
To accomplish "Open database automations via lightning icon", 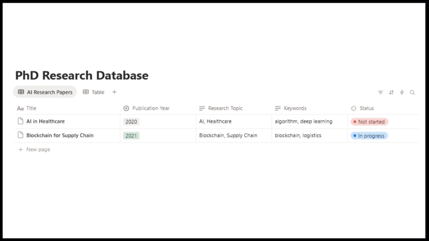I will (x=402, y=92).
